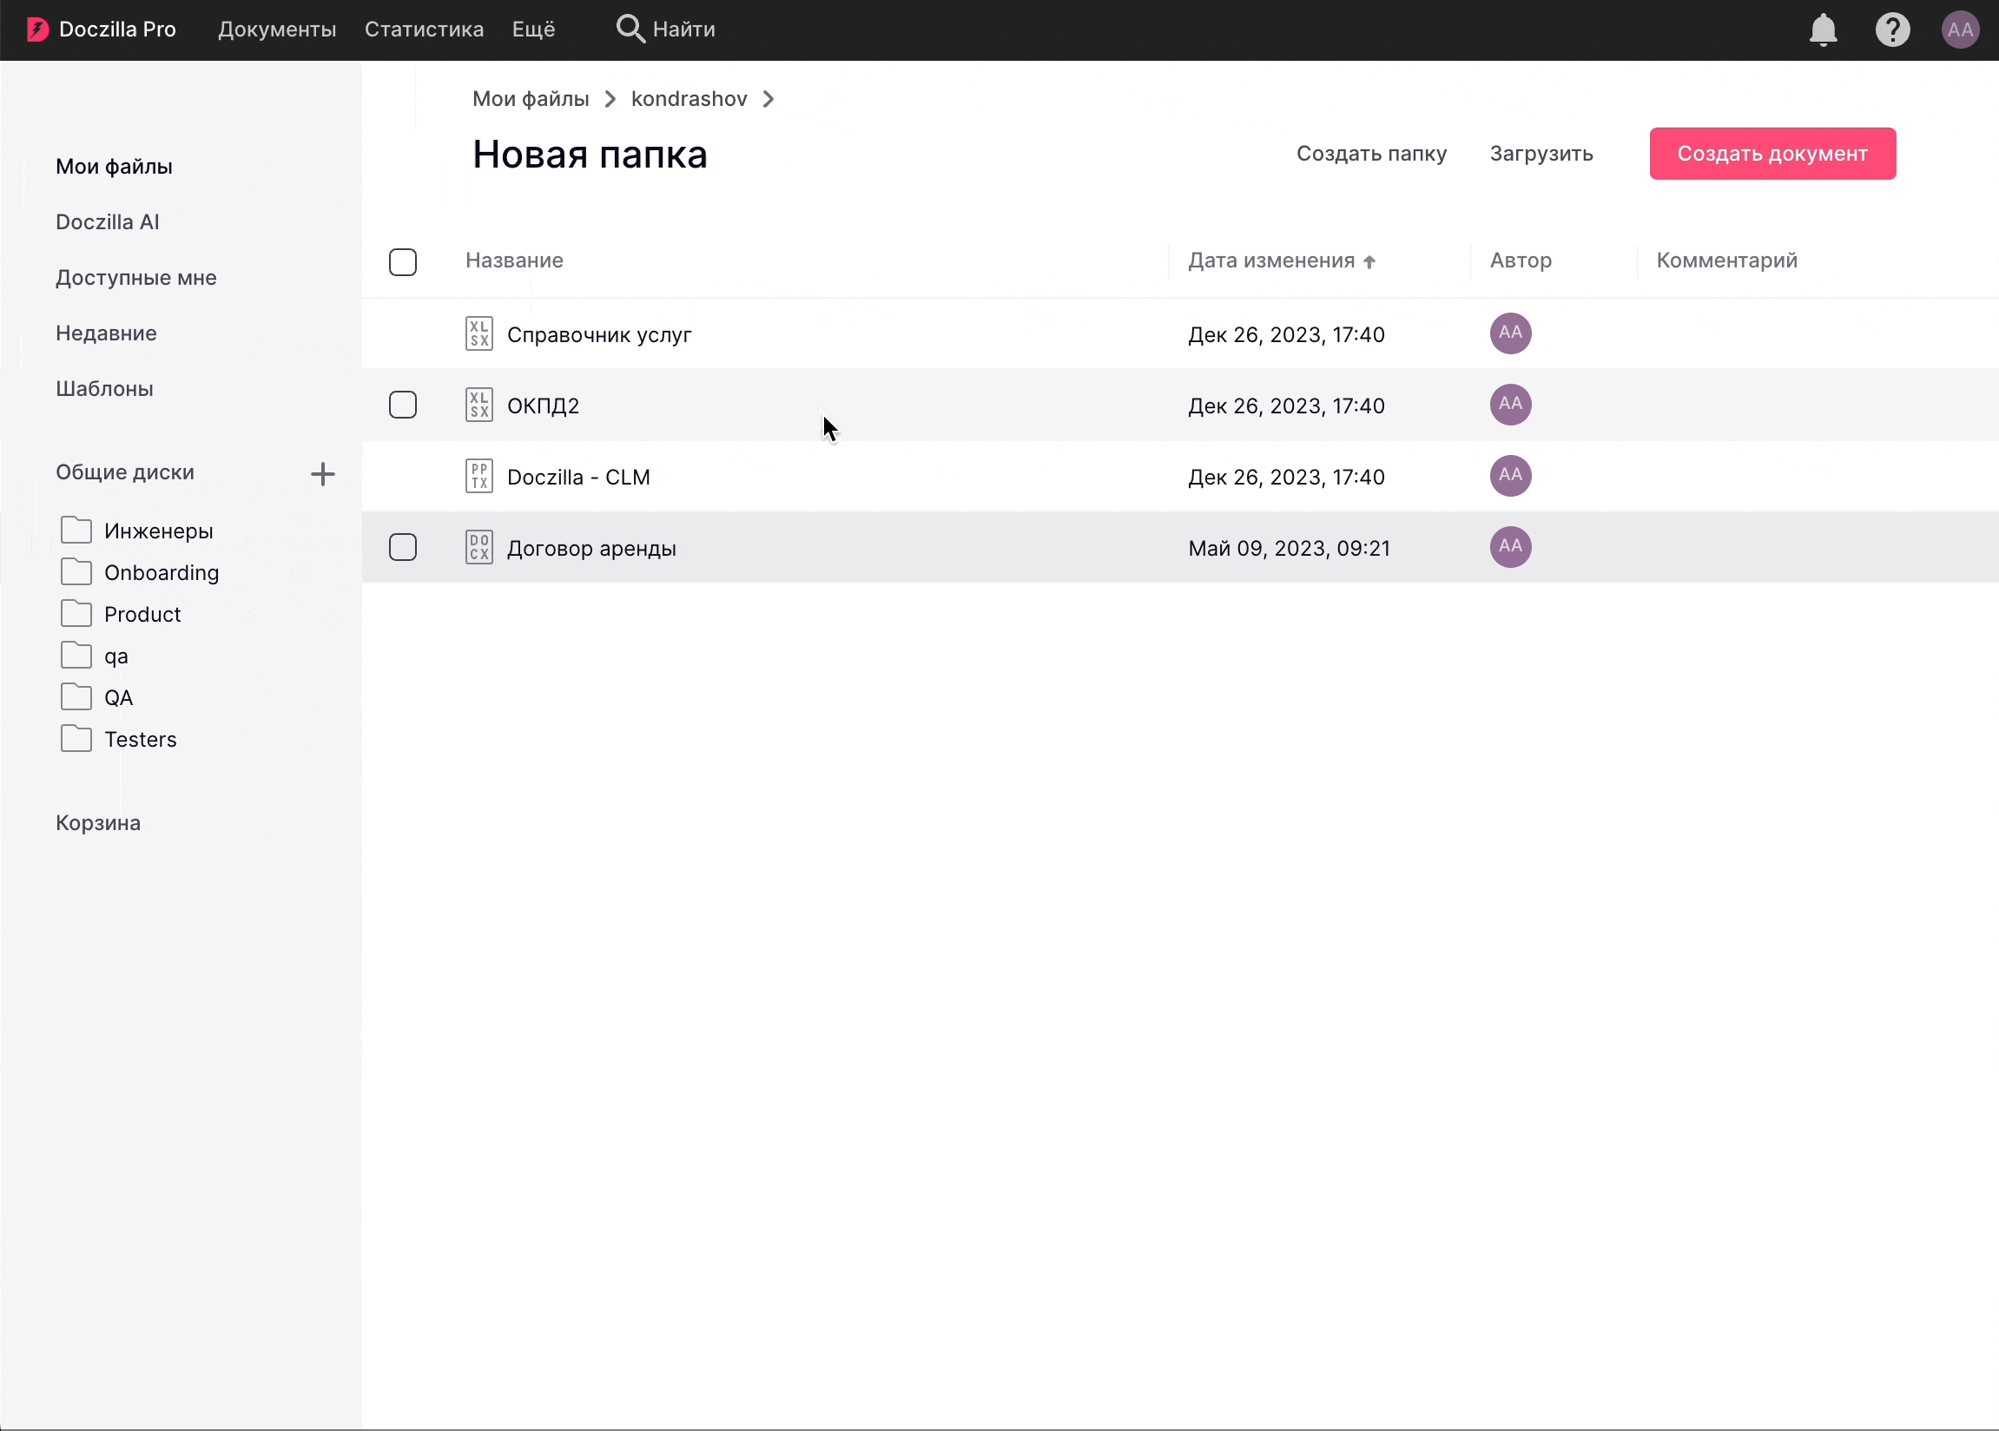Image resolution: width=1999 pixels, height=1431 pixels.
Task: Click the Новая папка page title
Action: click(x=590, y=155)
